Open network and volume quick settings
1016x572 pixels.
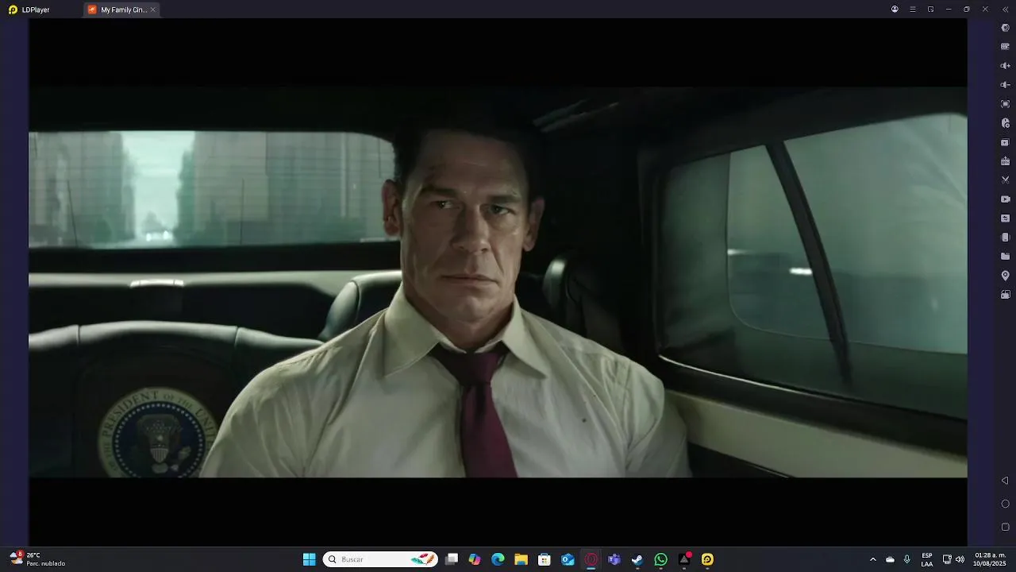953,559
